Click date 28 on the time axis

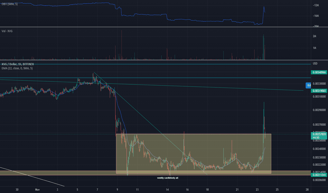tap(307, 189)
